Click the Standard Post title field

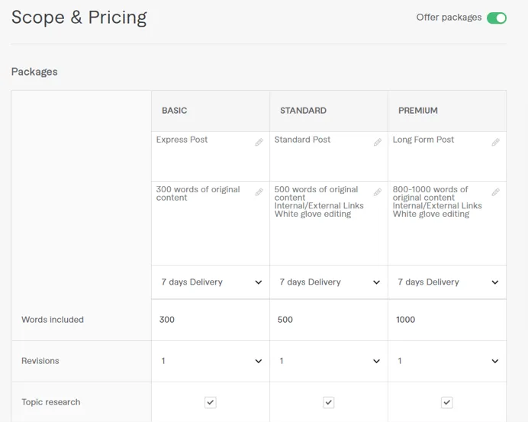click(329, 156)
